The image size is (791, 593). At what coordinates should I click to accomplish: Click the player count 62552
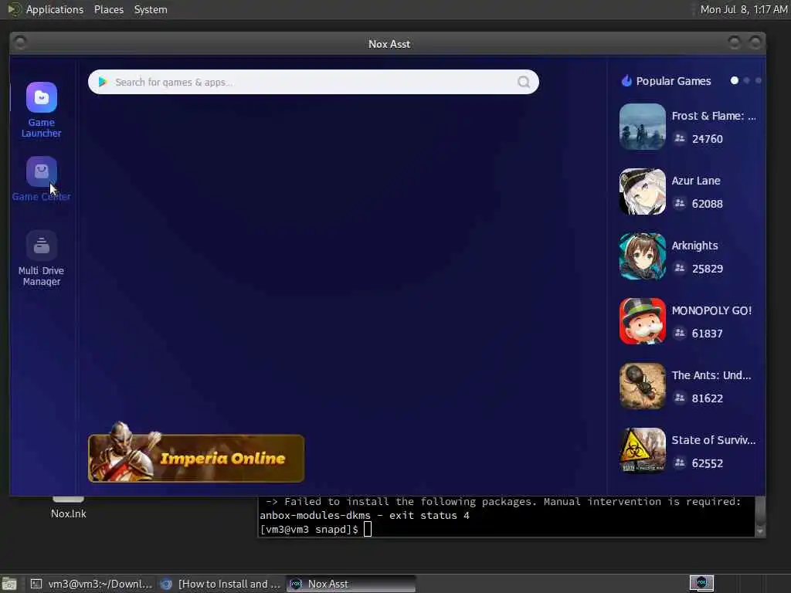point(708,463)
